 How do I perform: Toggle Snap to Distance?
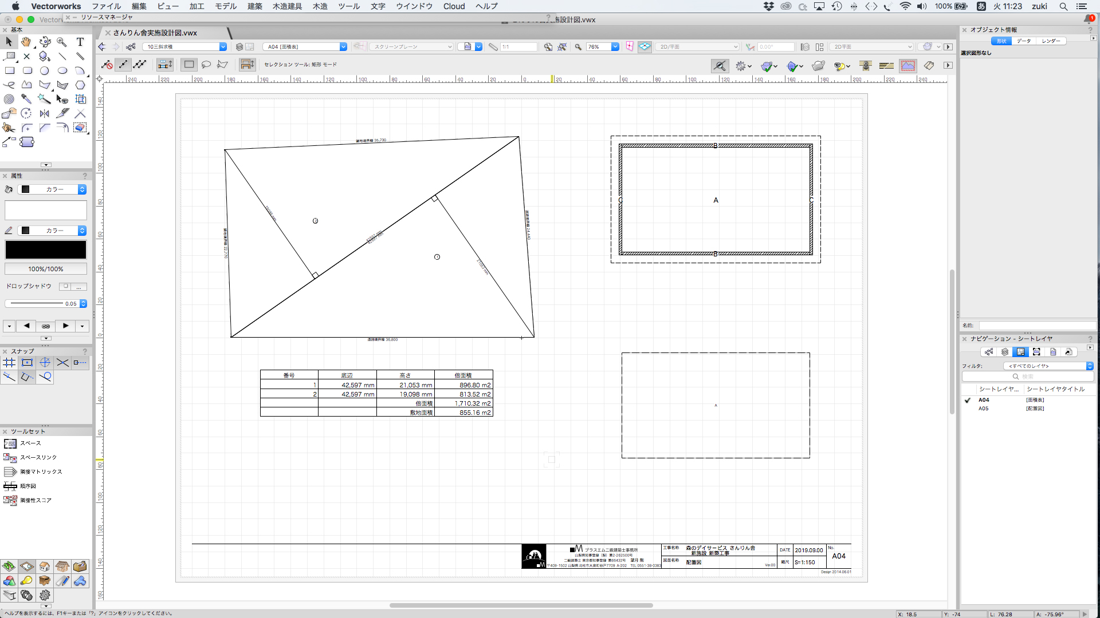pos(9,377)
